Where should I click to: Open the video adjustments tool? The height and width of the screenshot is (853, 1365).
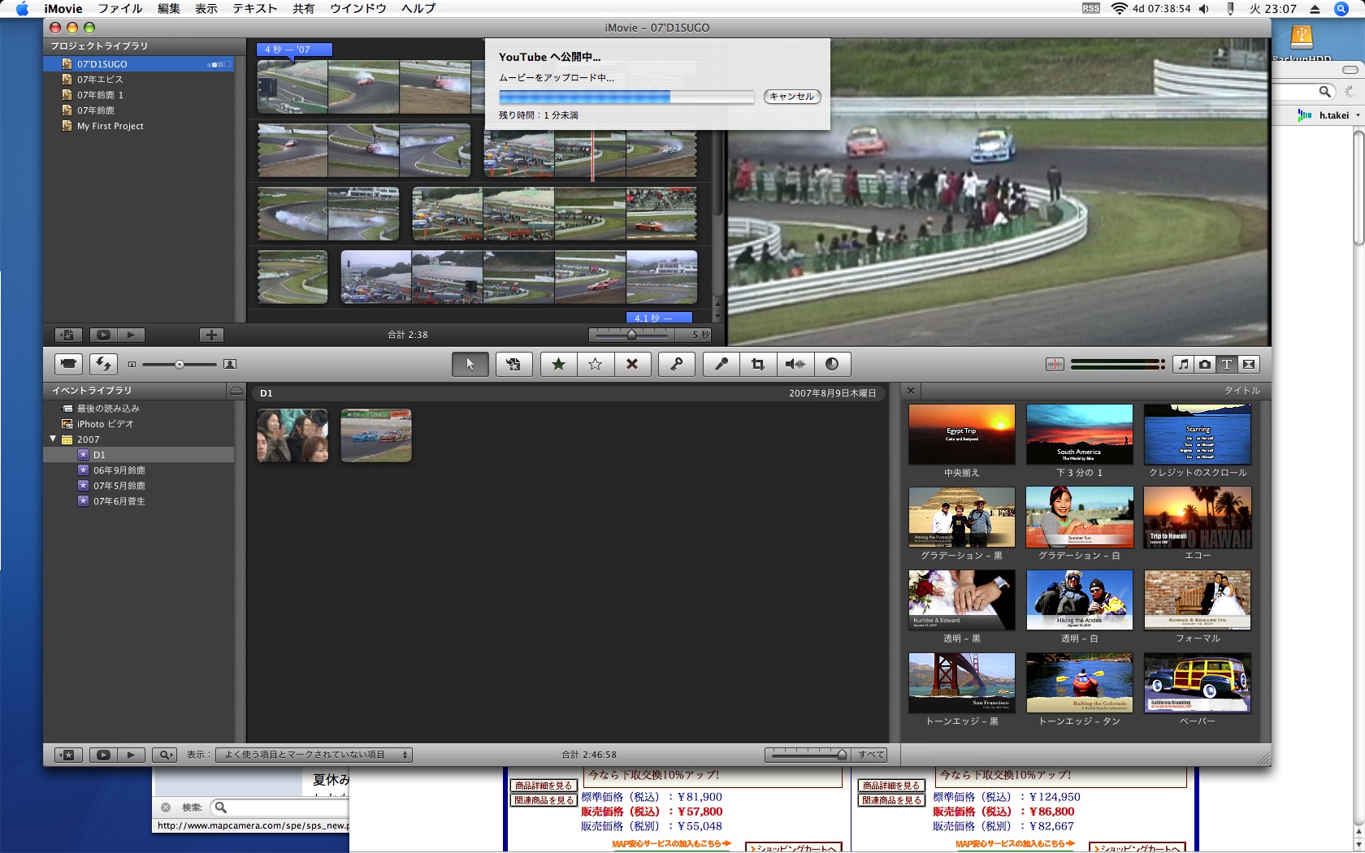tap(832, 364)
